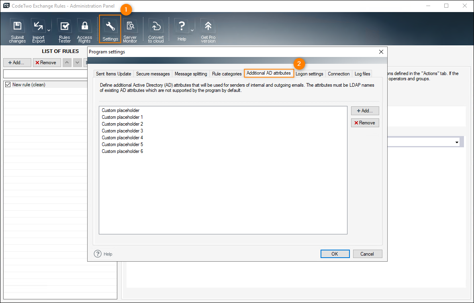
Task: Open Help link in Program settings dialog
Action: coord(103,254)
